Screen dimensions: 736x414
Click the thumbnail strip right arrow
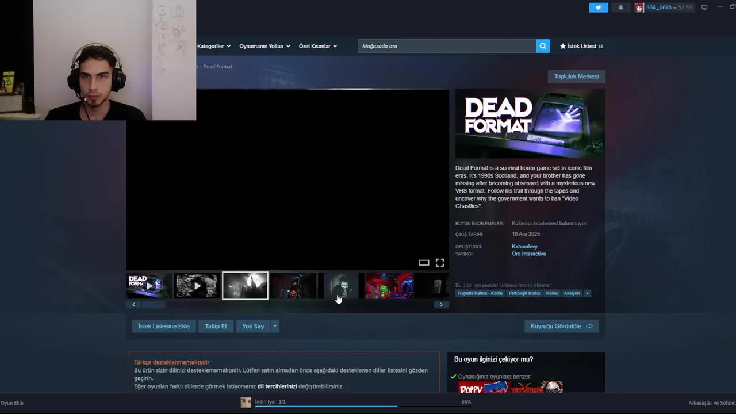click(441, 305)
